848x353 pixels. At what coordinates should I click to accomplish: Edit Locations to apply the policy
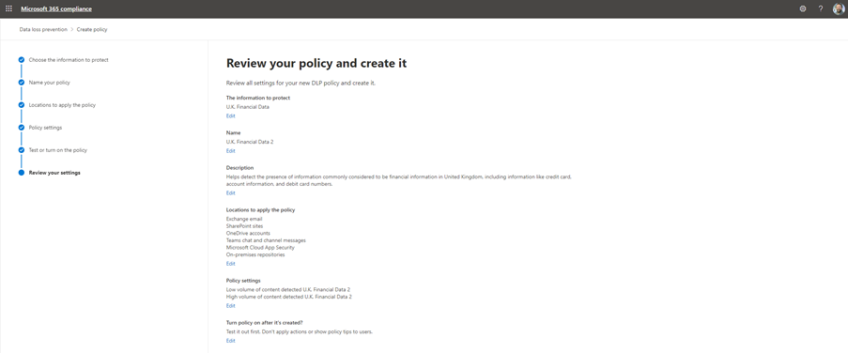pos(230,264)
